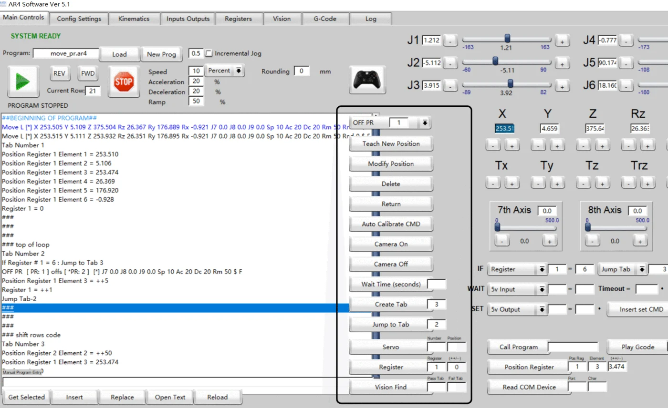Click the J2 joint slider handle

pyautogui.click(x=495, y=61)
